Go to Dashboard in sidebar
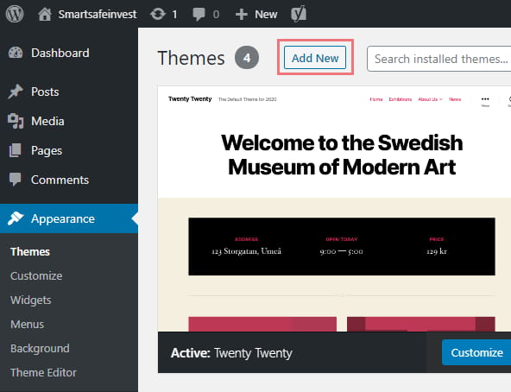The image size is (511, 392). [x=60, y=53]
